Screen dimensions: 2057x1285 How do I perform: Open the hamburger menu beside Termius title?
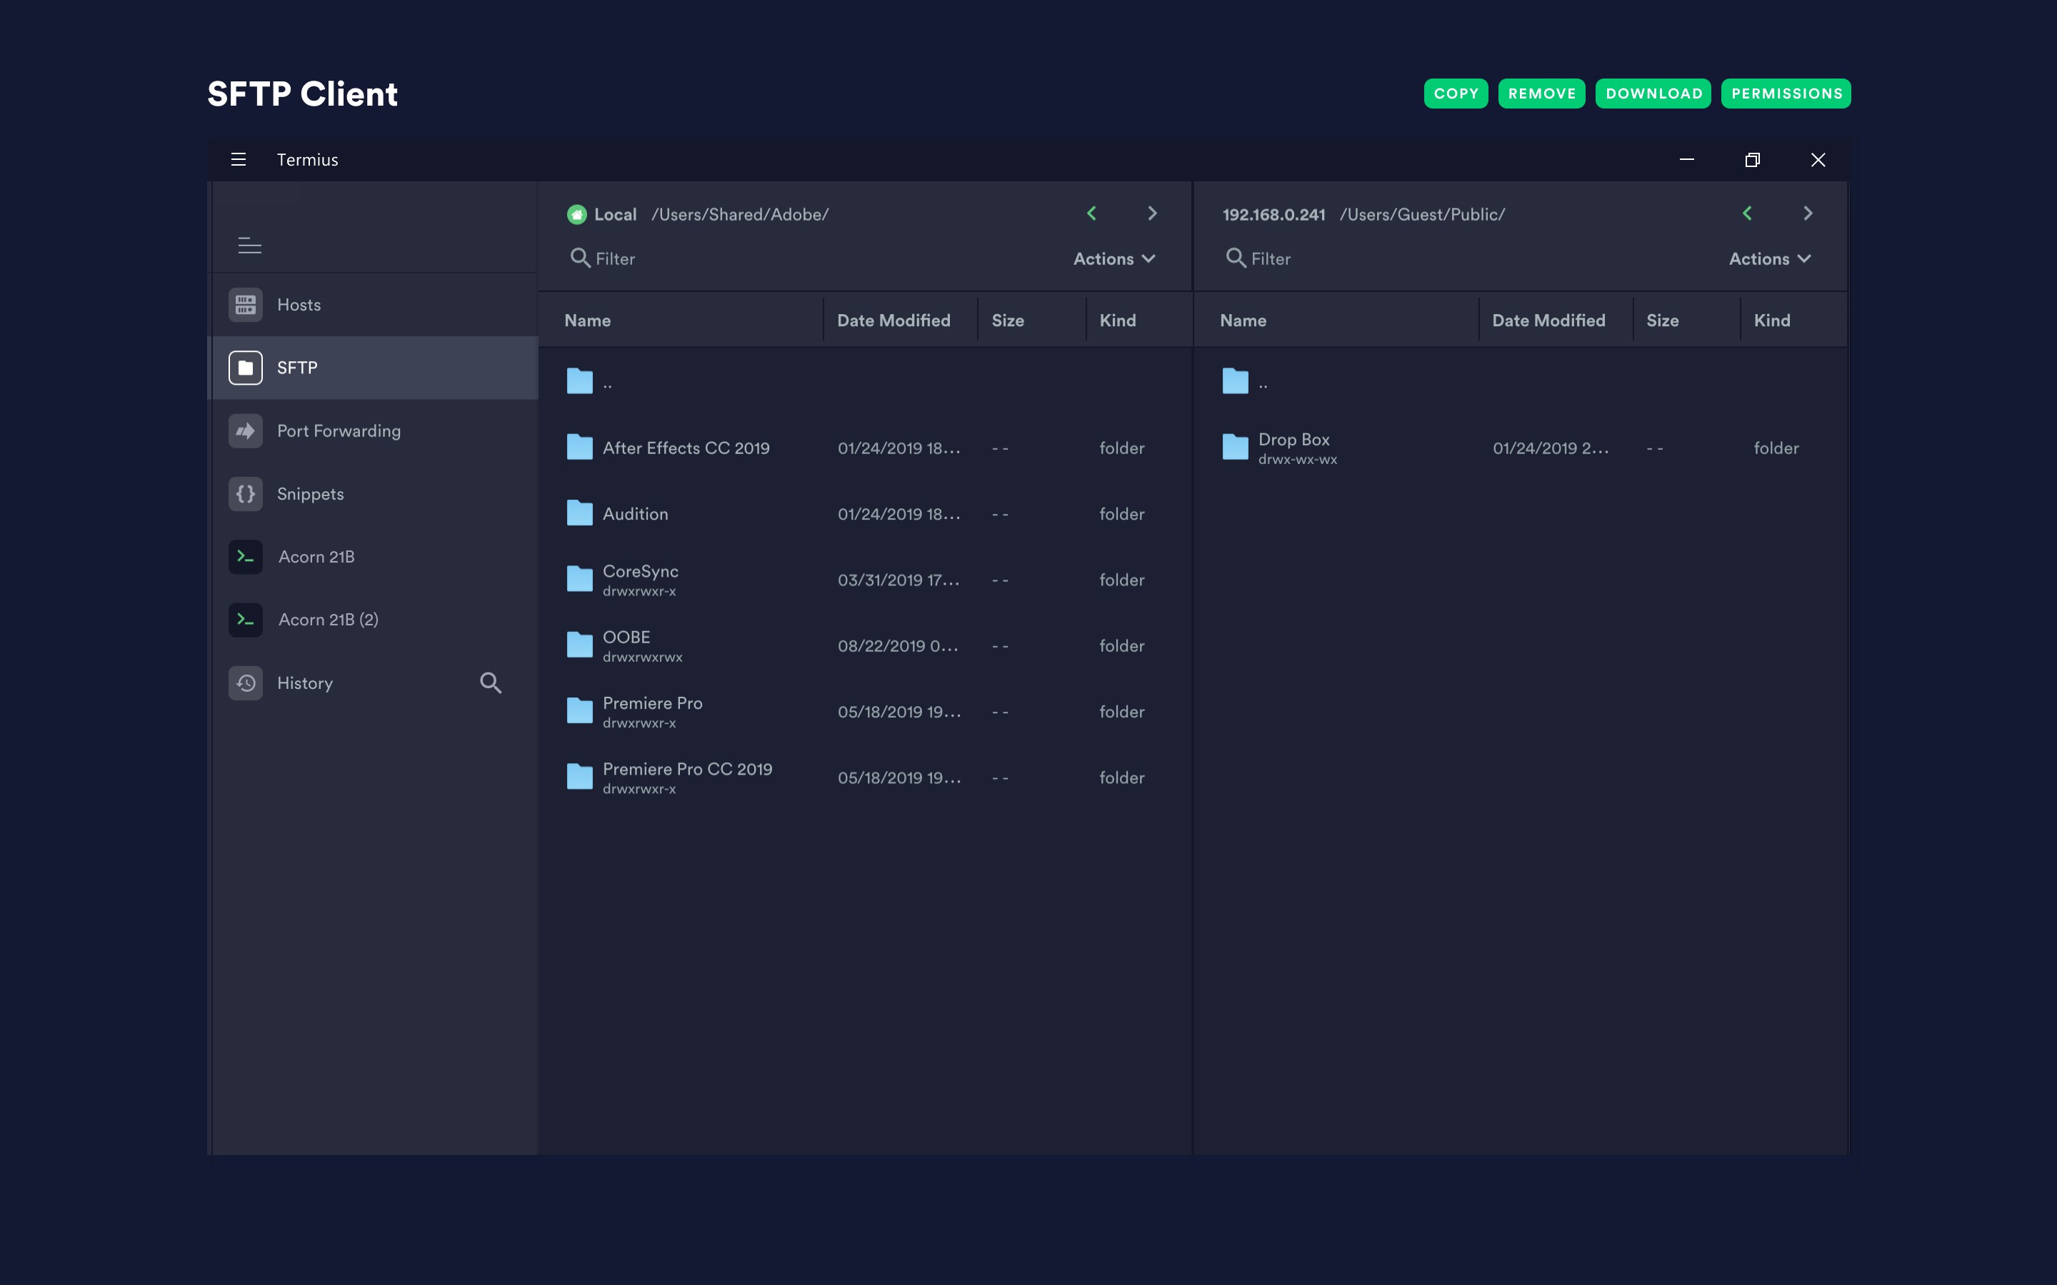239,160
